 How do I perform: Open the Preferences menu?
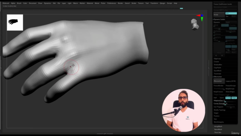111,3
